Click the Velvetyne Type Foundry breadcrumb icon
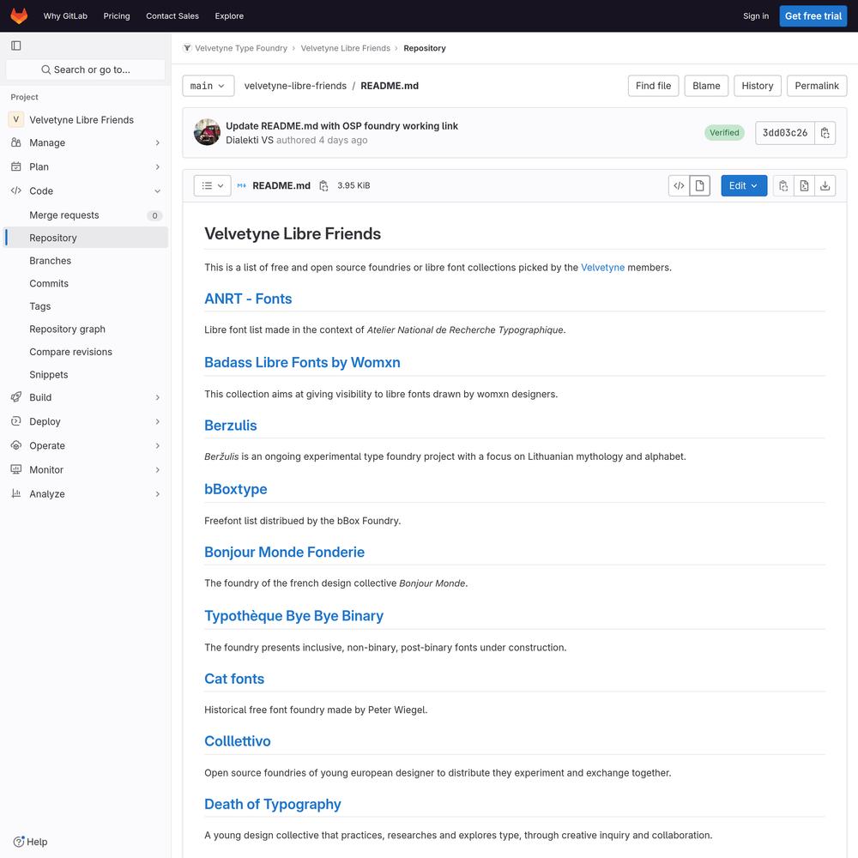Image resolution: width=858 pixels, height=858 pixels. click(187, 48)
